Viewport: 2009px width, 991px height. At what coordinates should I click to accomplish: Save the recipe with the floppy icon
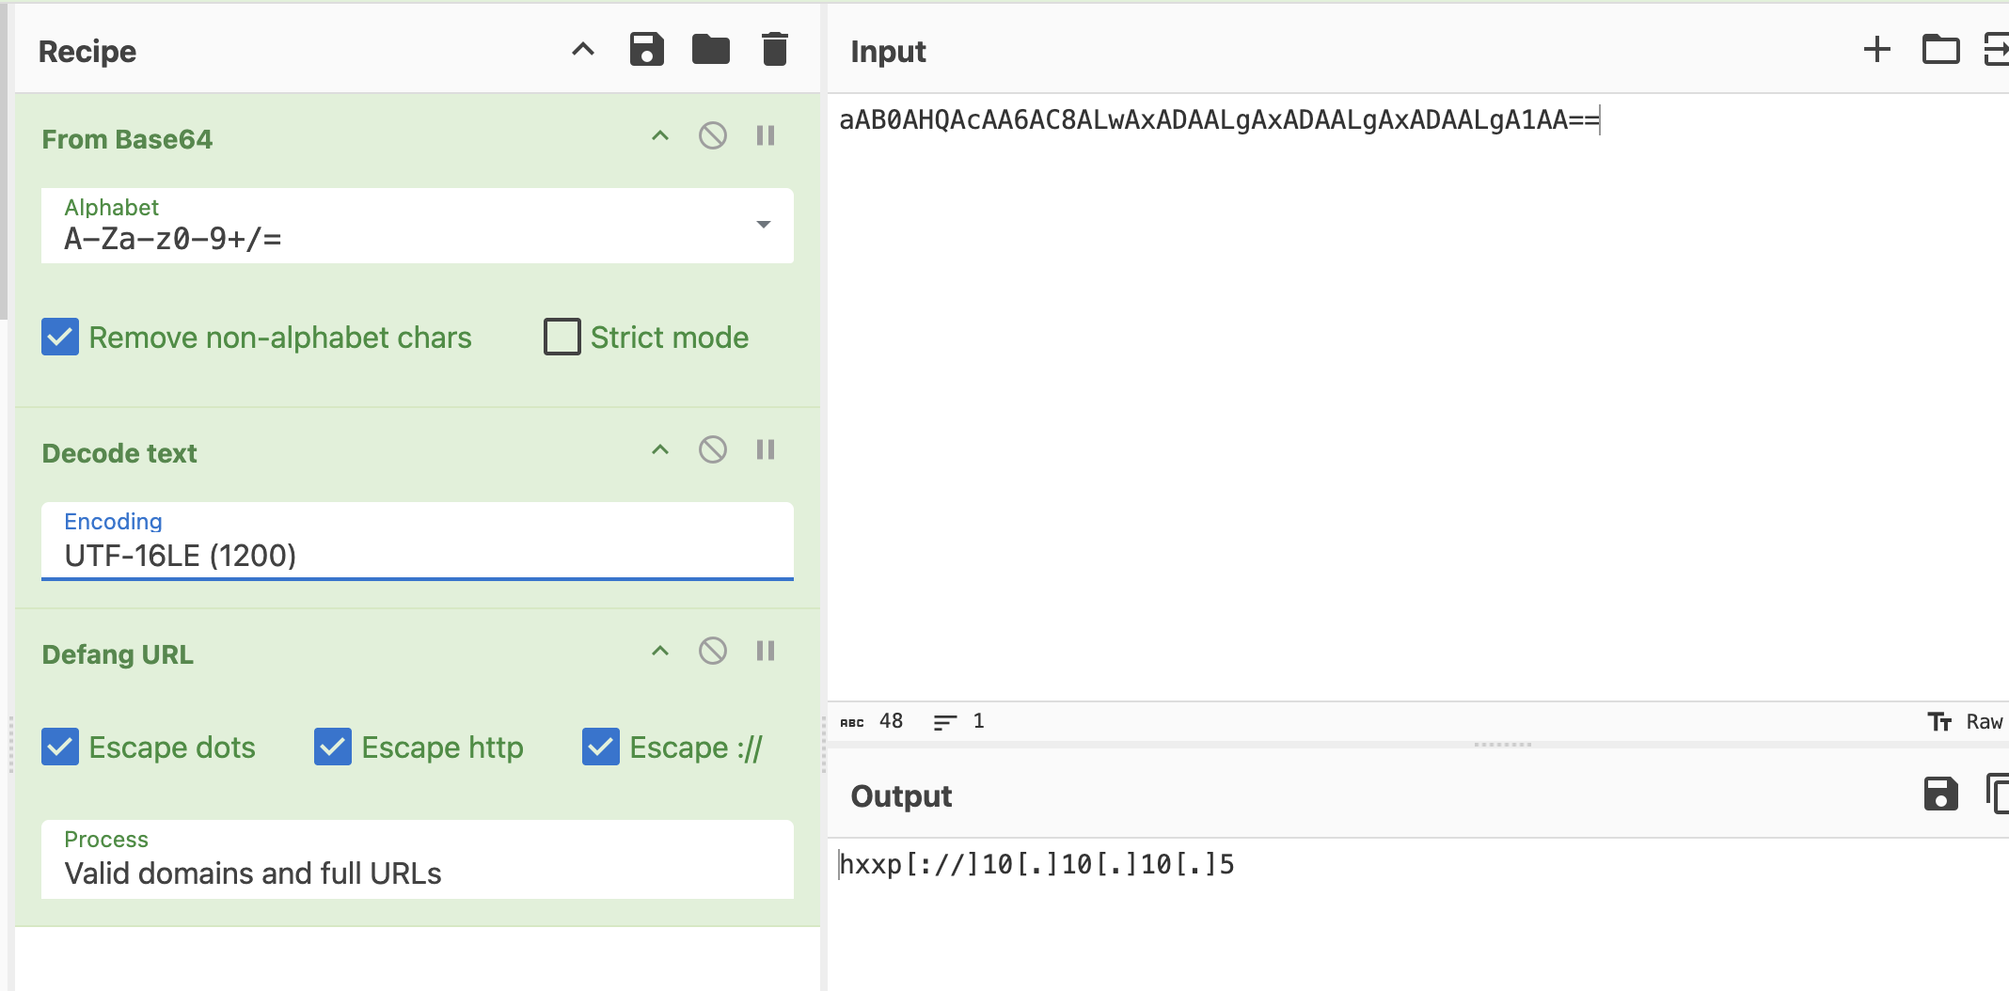tap(647, 49)
